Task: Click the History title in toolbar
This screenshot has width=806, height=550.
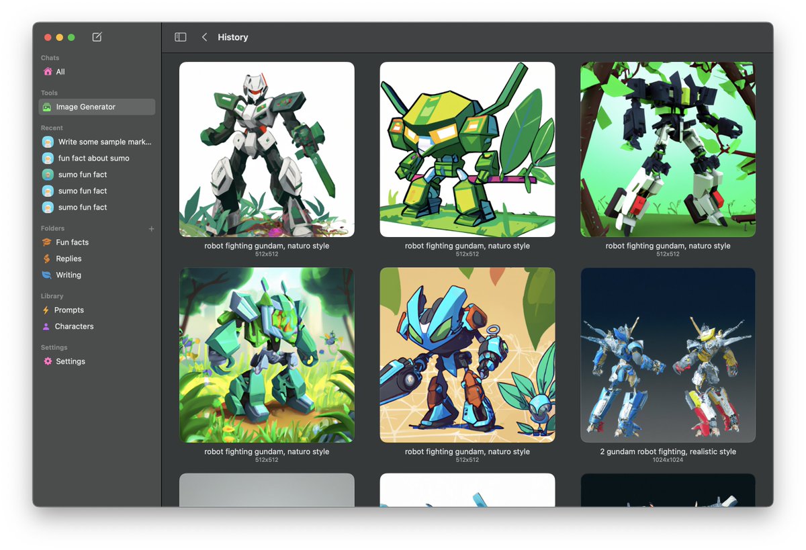Action: [233, 38]
